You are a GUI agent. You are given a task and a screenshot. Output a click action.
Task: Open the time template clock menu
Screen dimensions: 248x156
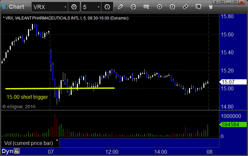[107, 7]
